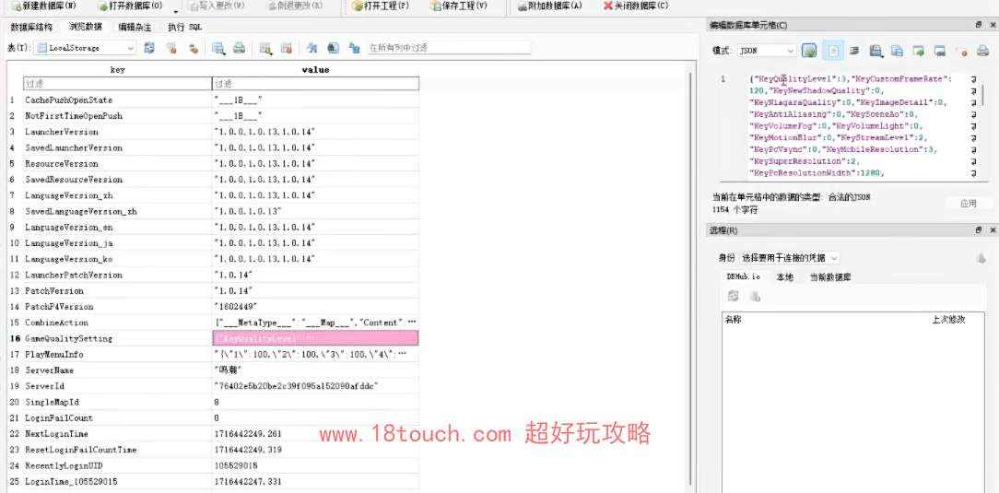
Task: Switch to the 数据库结构 tab
Action: 31,27
